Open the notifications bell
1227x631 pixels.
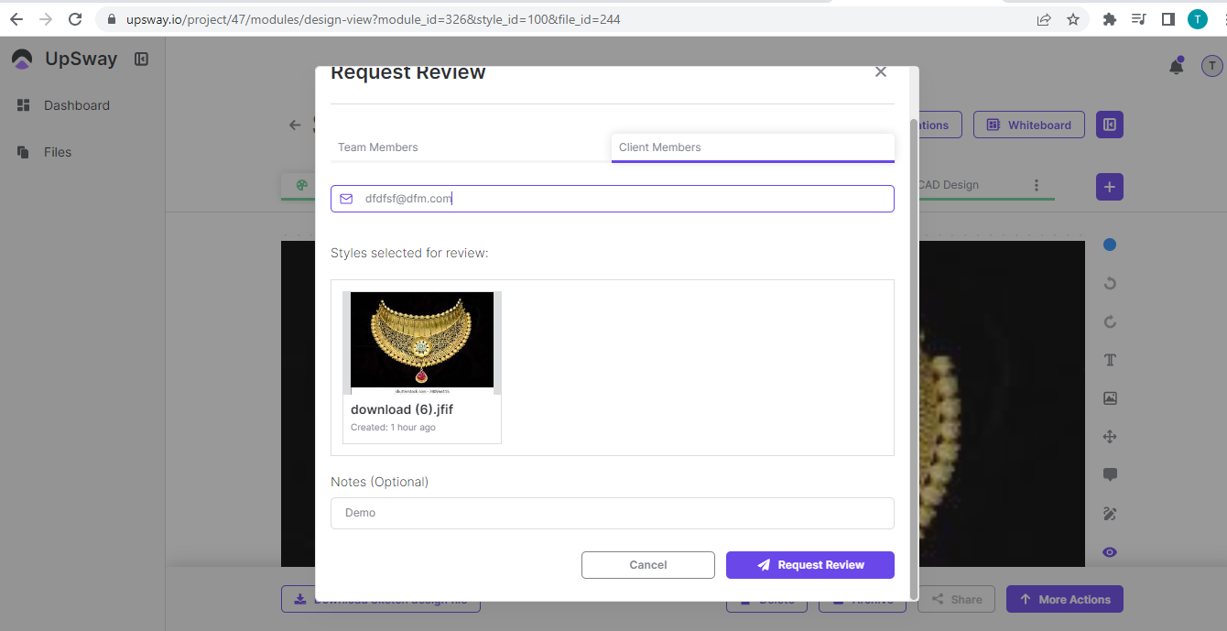pos(1177,66)
